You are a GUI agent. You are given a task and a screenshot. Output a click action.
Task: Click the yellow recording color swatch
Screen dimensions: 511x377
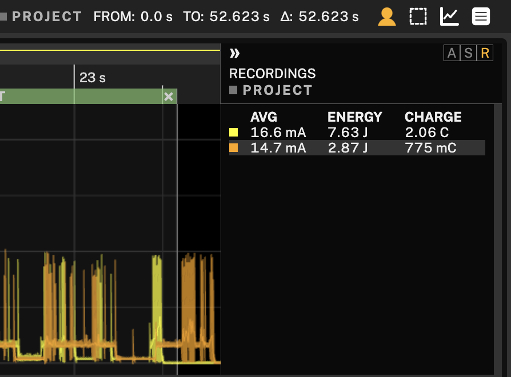pyautogui.click(x=233, y=133)
